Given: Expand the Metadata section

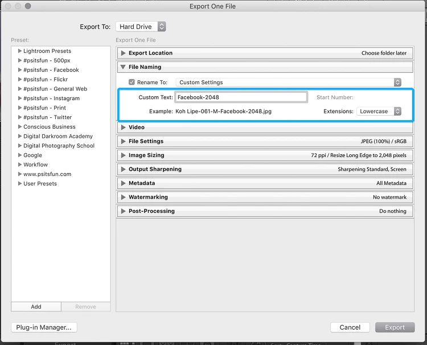Looking at the screenshot, I should point(123,183).
